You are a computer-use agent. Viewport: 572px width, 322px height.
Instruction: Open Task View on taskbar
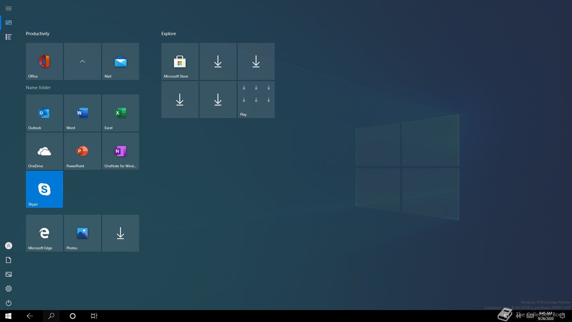(94, 316)
